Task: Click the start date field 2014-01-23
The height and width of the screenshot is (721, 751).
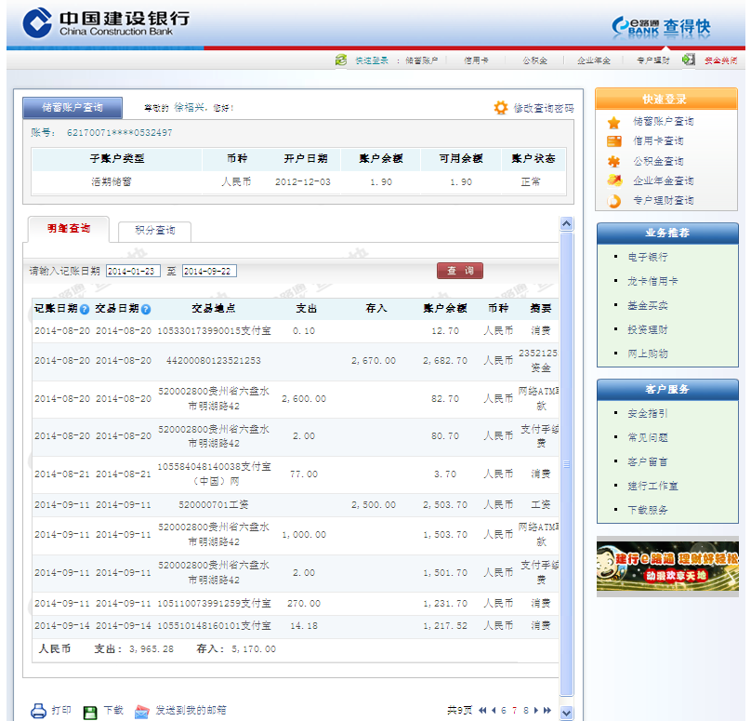Action: [x=133, y=272]
